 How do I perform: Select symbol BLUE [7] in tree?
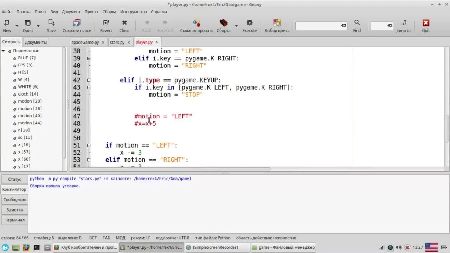[x=27, y=58]
